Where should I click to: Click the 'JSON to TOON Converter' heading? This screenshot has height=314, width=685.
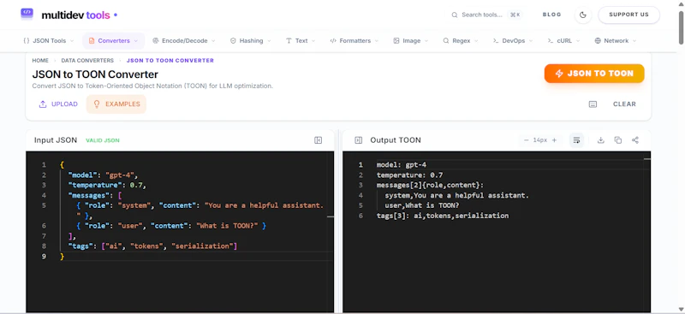pyautogui.click(x=95, y=74)
